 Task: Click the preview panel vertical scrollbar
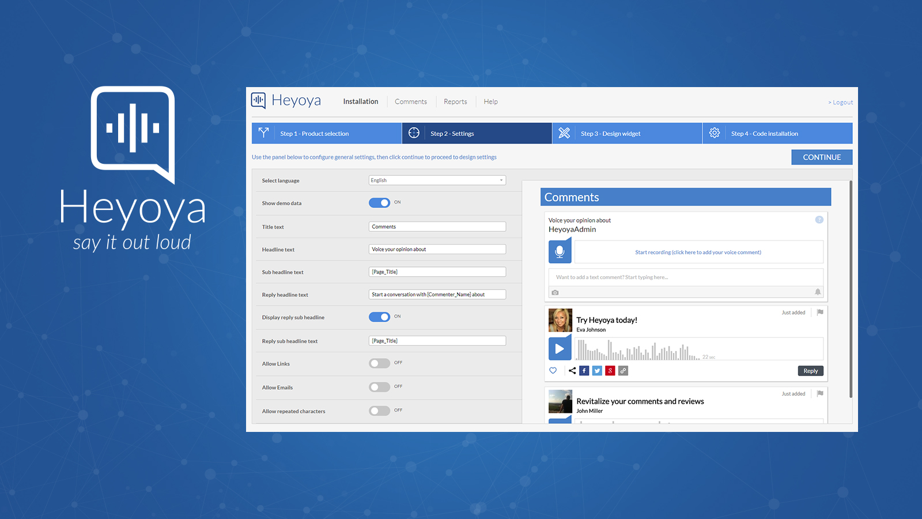coord(851,289)
